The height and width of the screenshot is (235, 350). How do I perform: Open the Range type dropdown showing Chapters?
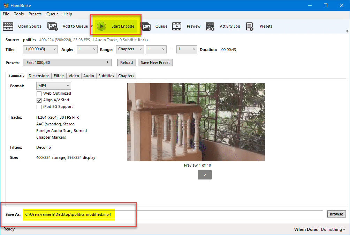pyautogui.click(x=130, y=49)
